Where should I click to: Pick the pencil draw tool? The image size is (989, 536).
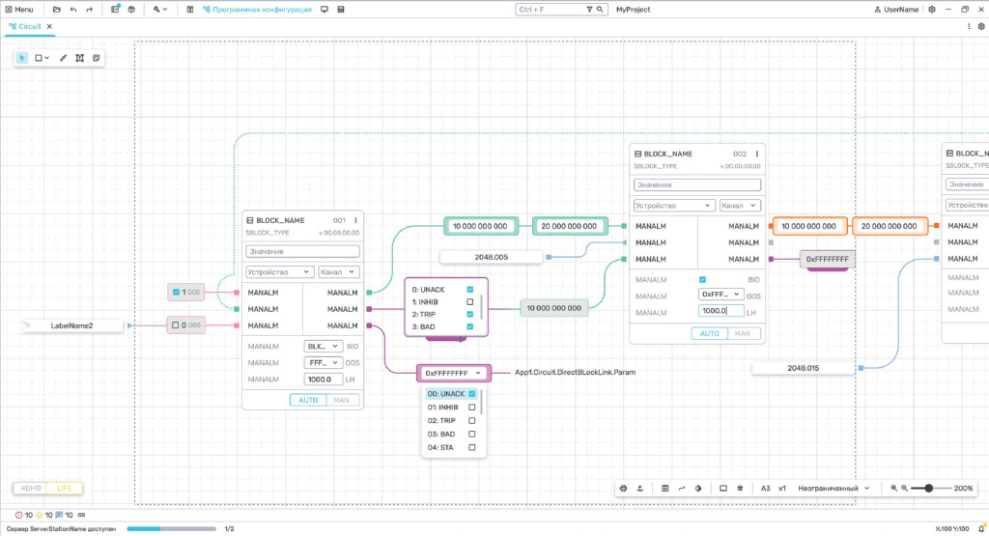(64, 58)
